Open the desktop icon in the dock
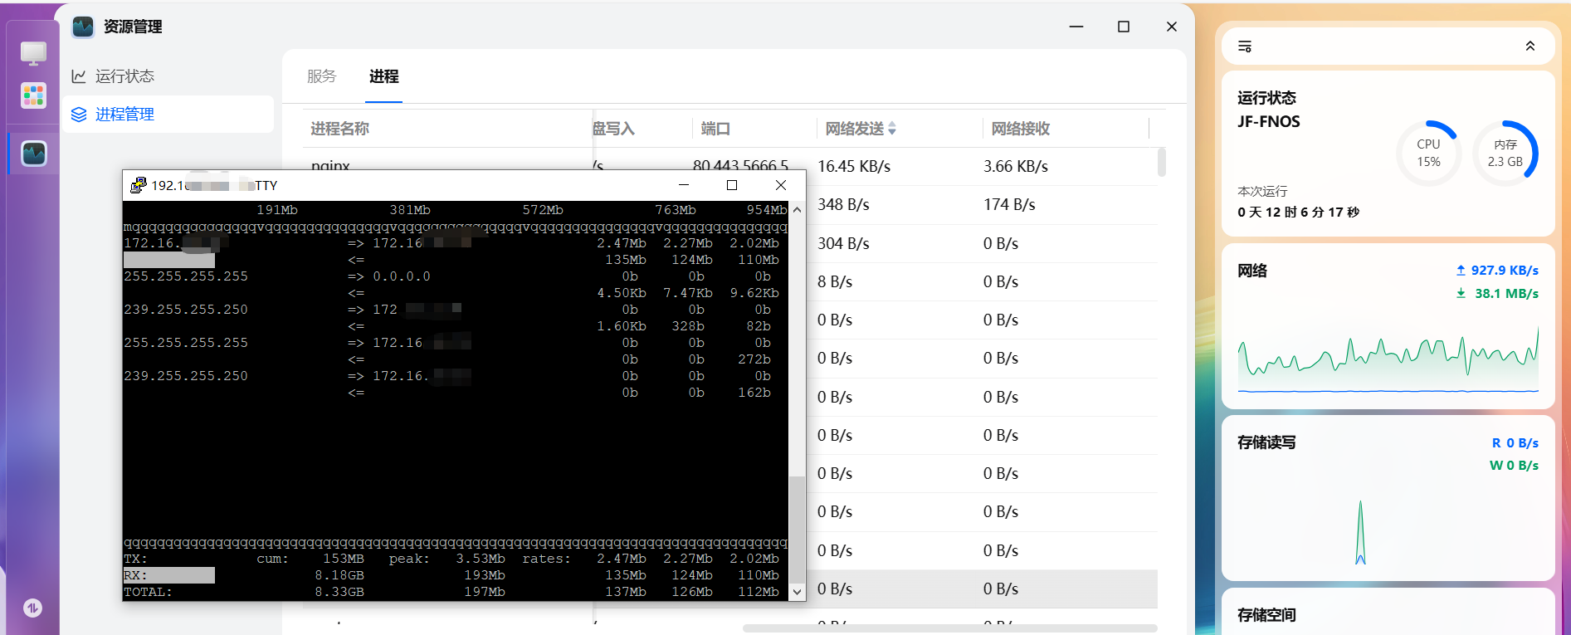 (x=33, y=53)
